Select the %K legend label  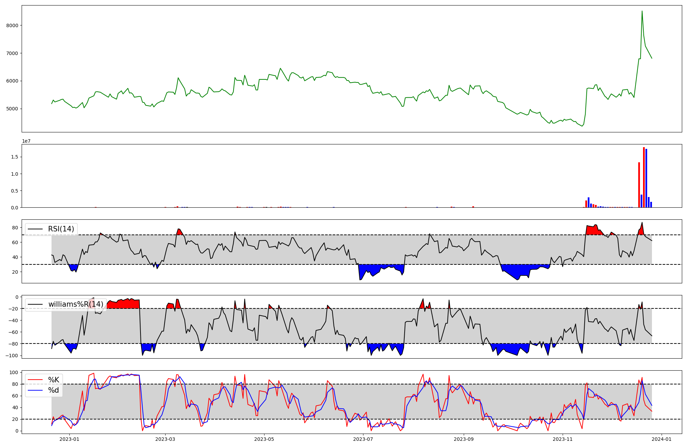(54, 380)
